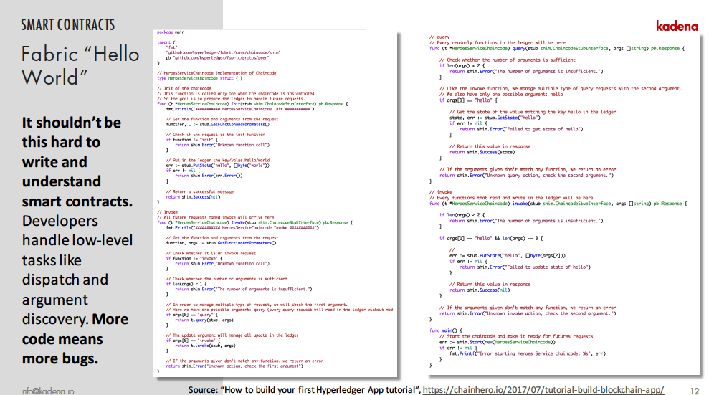
Task: Click the "// query" comment line
Action: click(439, 37)
